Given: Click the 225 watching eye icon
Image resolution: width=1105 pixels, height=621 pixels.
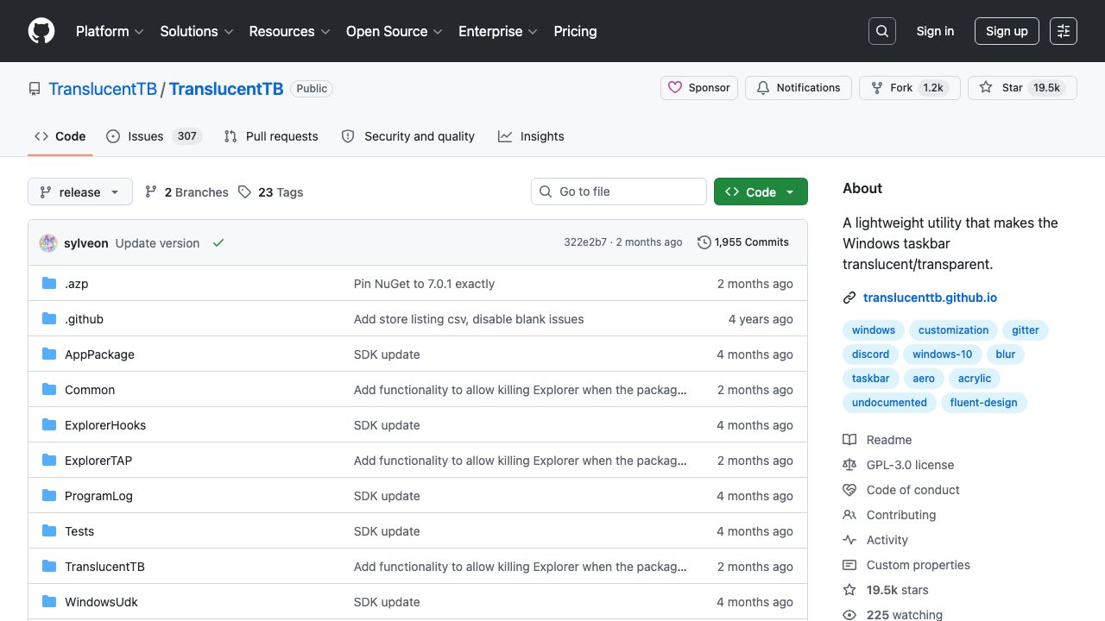Looking at the screenshot, I should [x=849, y=615].
